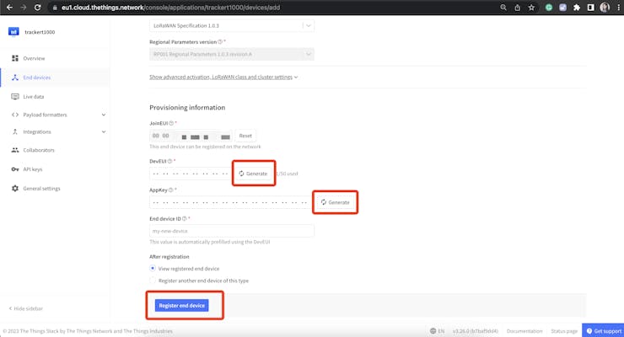Viewport: 624px width, 337px height.
Task: Click Get support button
Action: tap(603, 330)
